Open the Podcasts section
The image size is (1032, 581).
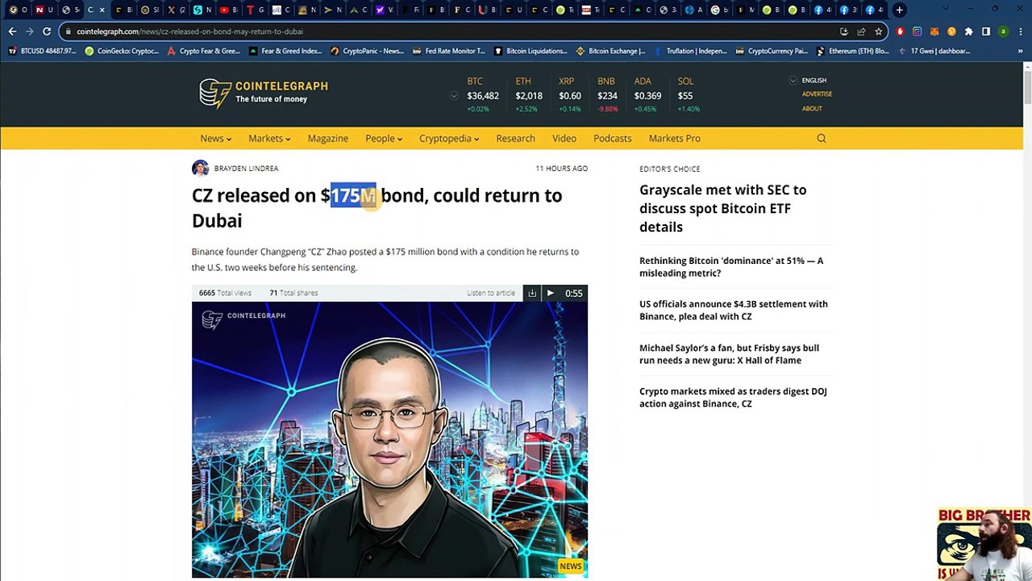613,139
